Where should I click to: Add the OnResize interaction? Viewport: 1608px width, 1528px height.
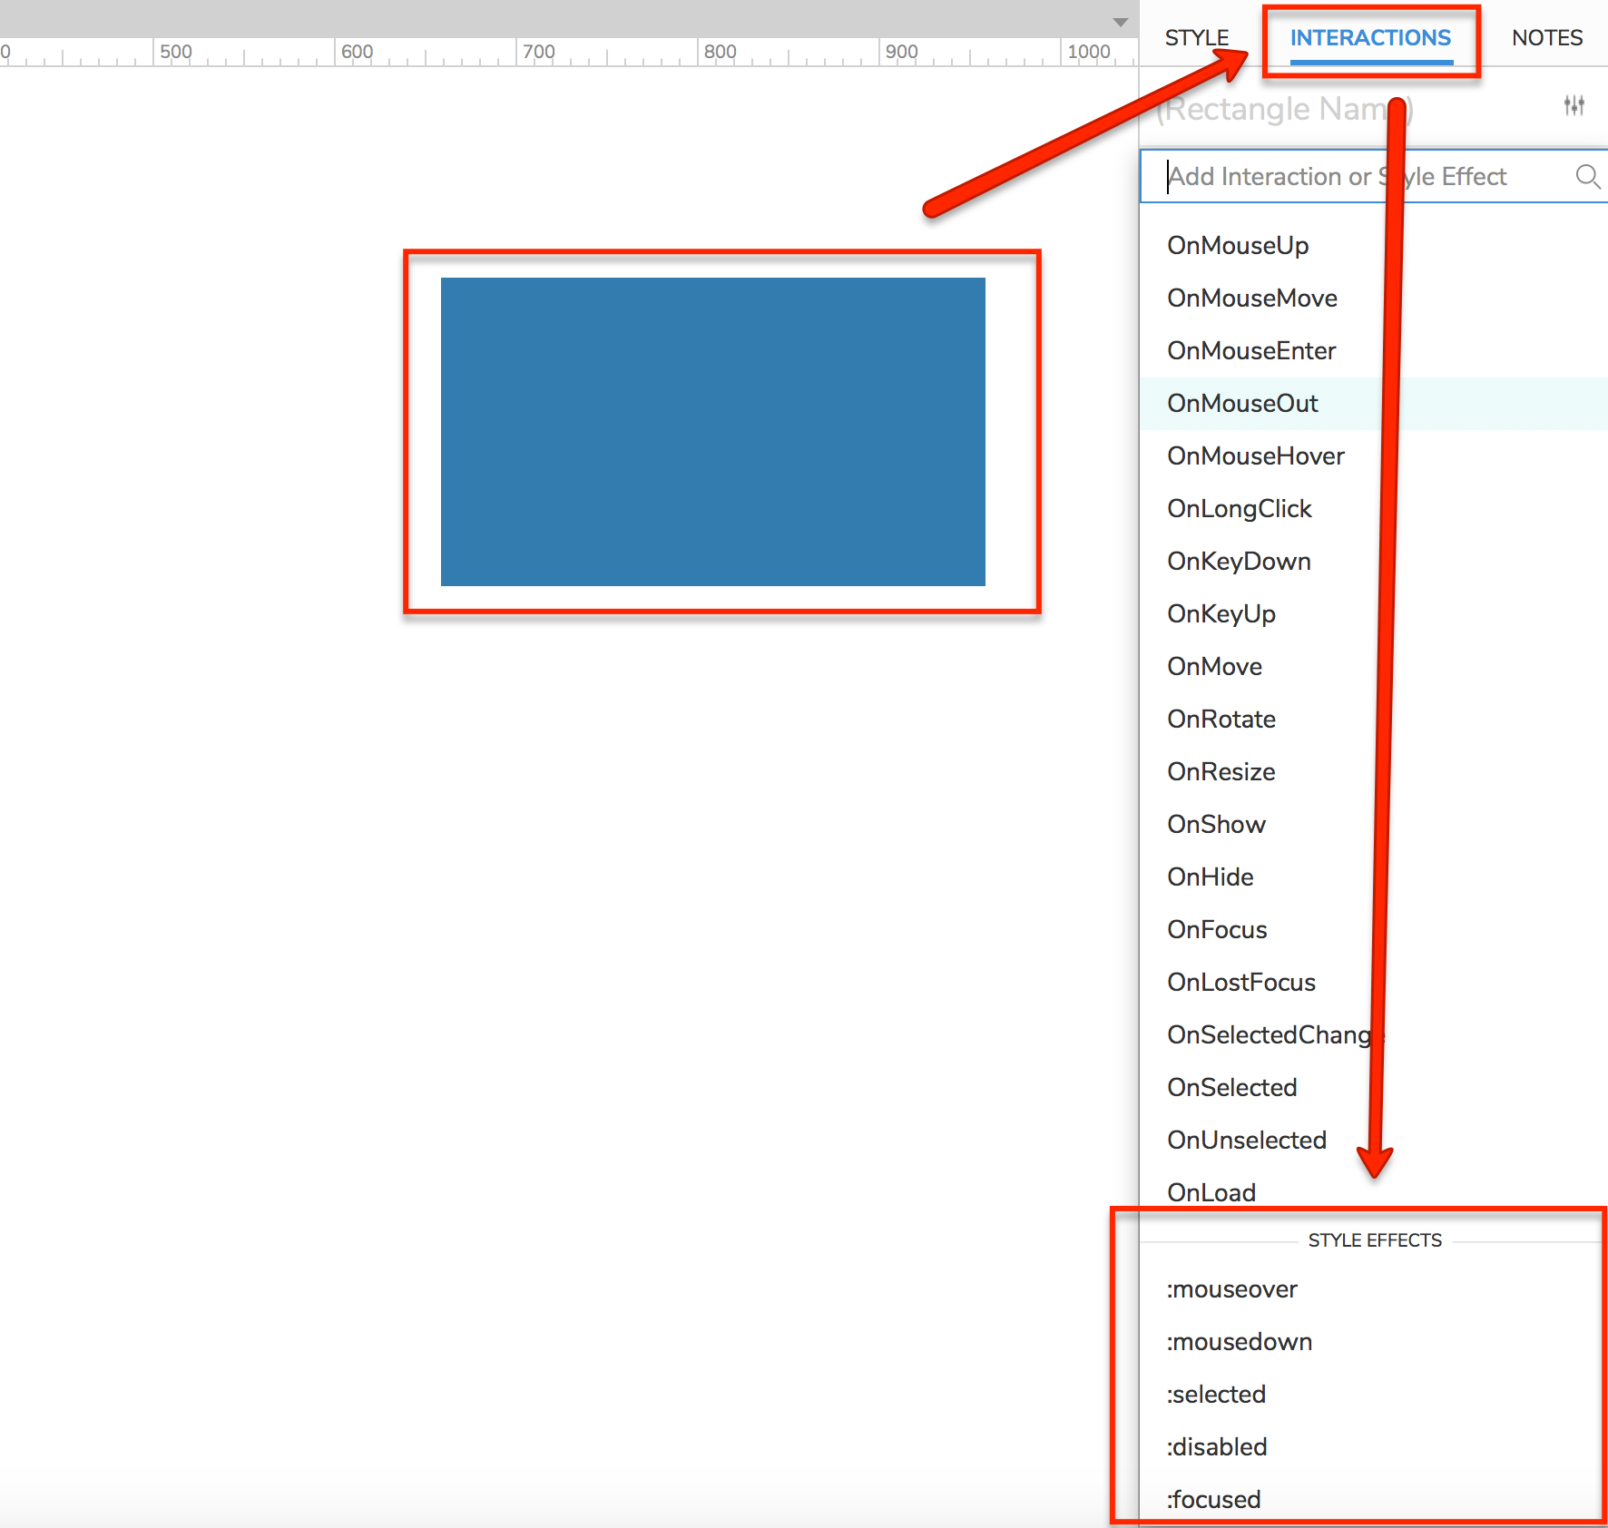(1221, 772)
